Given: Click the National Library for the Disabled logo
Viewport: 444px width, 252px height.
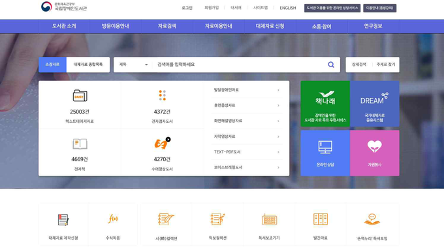Looking at the screenshot, I should [64, 7].
